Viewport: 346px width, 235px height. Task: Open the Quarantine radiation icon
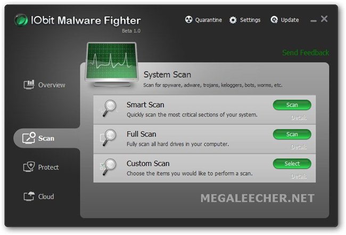tap(188, 20)
